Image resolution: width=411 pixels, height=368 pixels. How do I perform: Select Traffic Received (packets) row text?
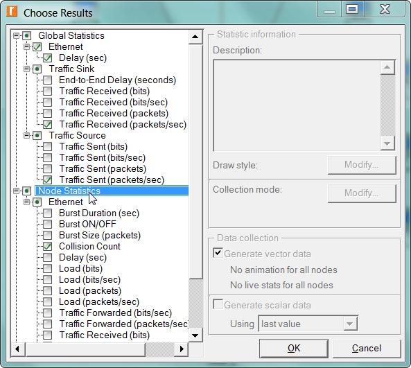[114, 113]
